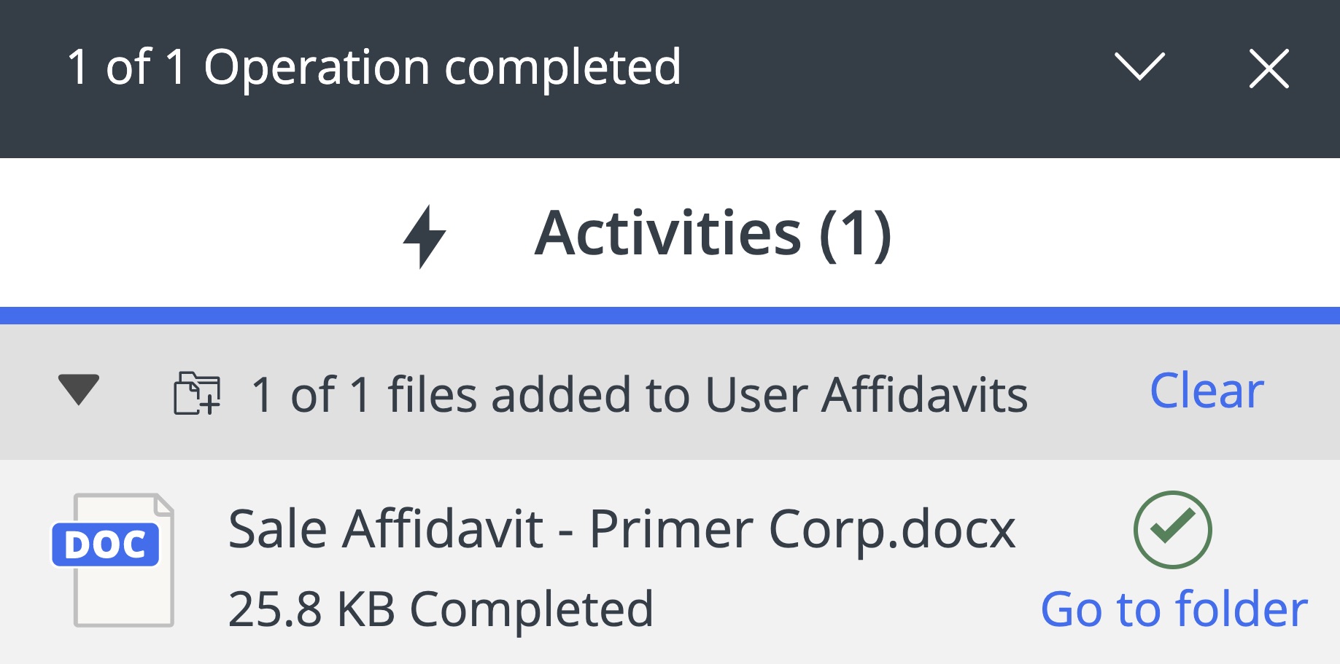Clear the completed upload activity
The image size is (1340, 664).
click(x=1206, y=391)
